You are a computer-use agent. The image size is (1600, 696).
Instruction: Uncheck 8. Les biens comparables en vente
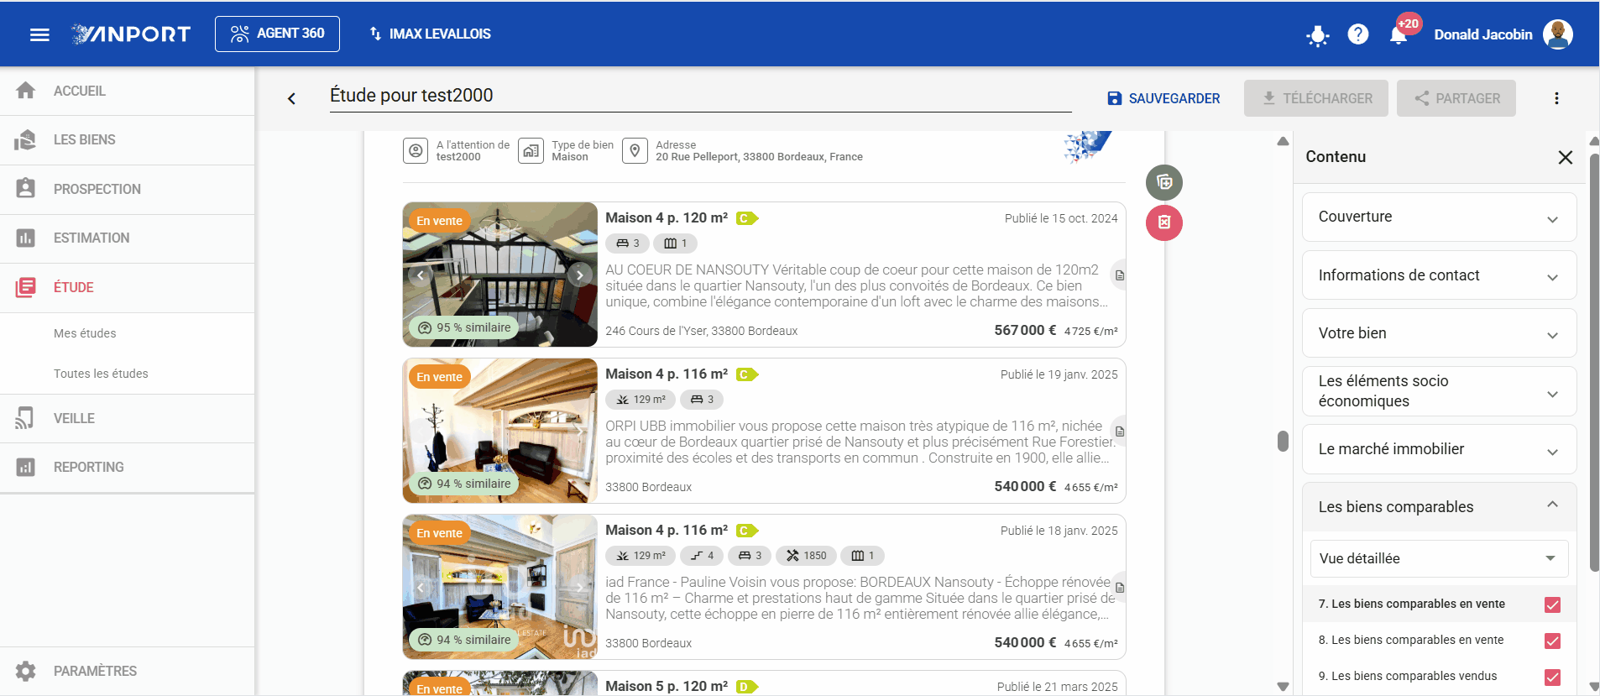click(1552, 641)
